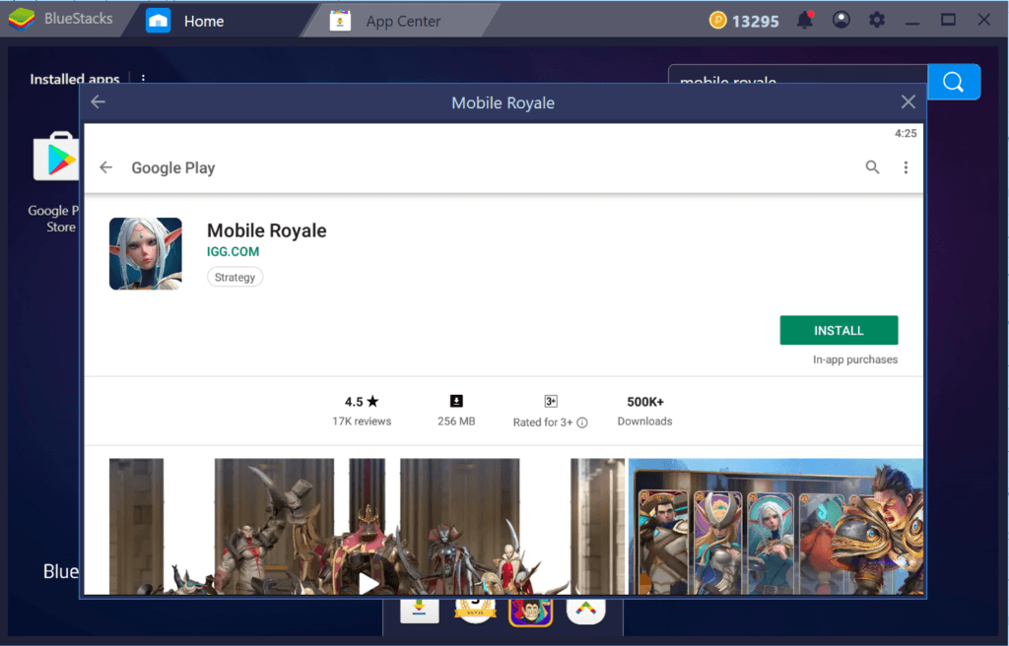1009x646 pixels.
Task: Install Mobile Royale
Action: click(839, 330)
